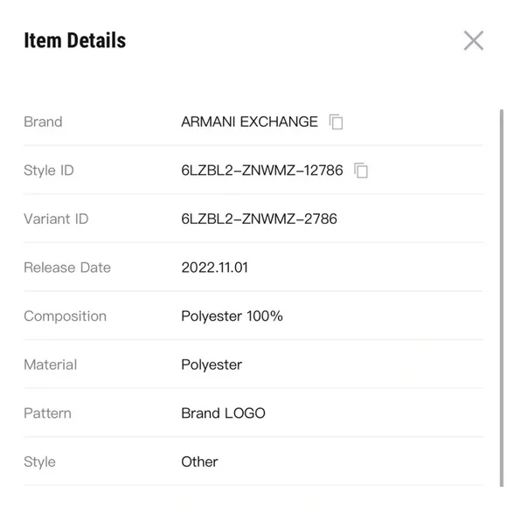Click the Style ID 6LZBL2-ZNWMZ-12786 text

pyautogui.click(x=262, y=170)
